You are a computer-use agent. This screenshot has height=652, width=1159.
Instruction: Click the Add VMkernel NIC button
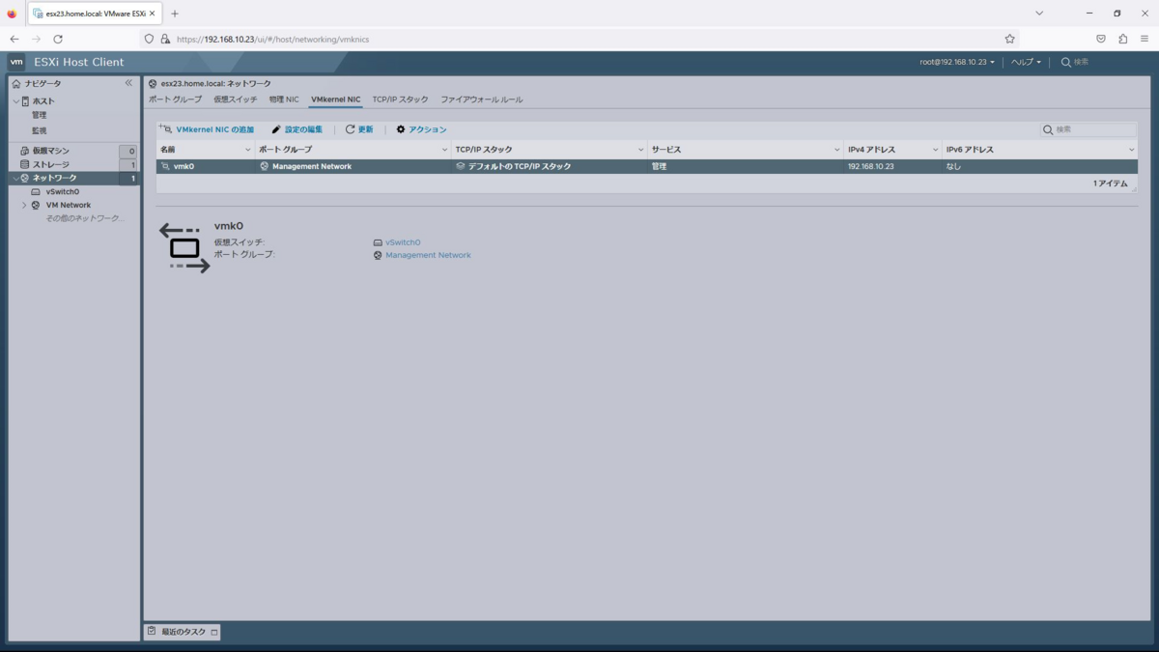pos(207,129)
